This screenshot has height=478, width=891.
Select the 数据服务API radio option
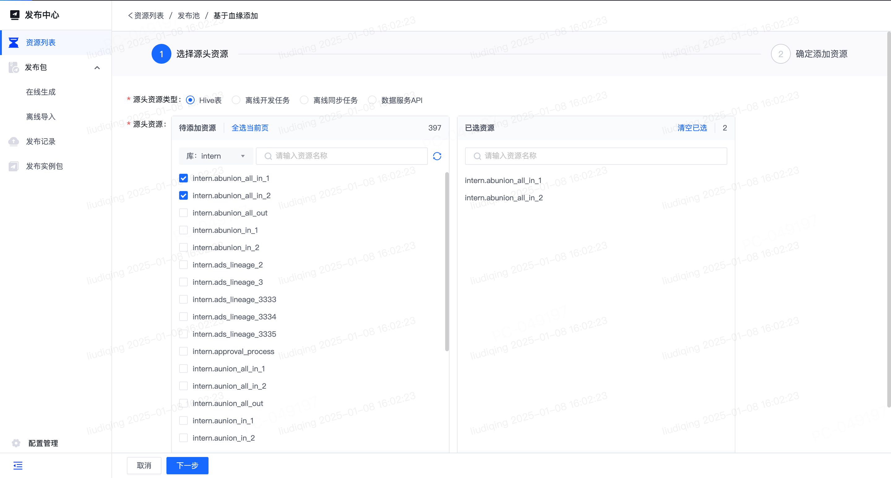coord(372,100)
